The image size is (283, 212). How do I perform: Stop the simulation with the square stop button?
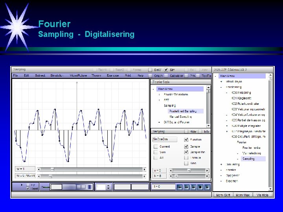[200, 187]
